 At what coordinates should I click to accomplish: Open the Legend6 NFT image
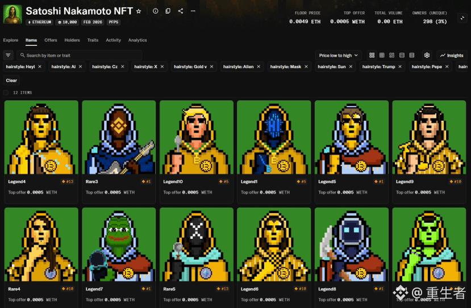coord(274,244)
